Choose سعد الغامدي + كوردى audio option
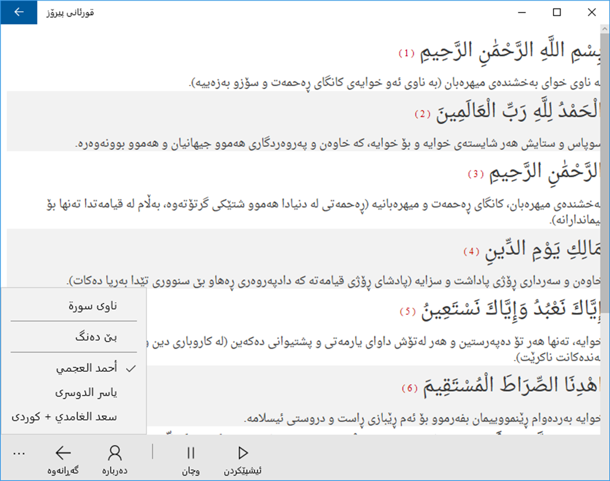The width and height of the screenshot is (610, 481). point(74,417)
